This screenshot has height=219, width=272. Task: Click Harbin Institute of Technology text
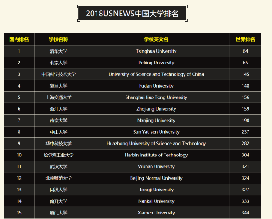click(x=156, y=155)
